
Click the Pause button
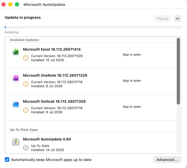coord(163,18)
